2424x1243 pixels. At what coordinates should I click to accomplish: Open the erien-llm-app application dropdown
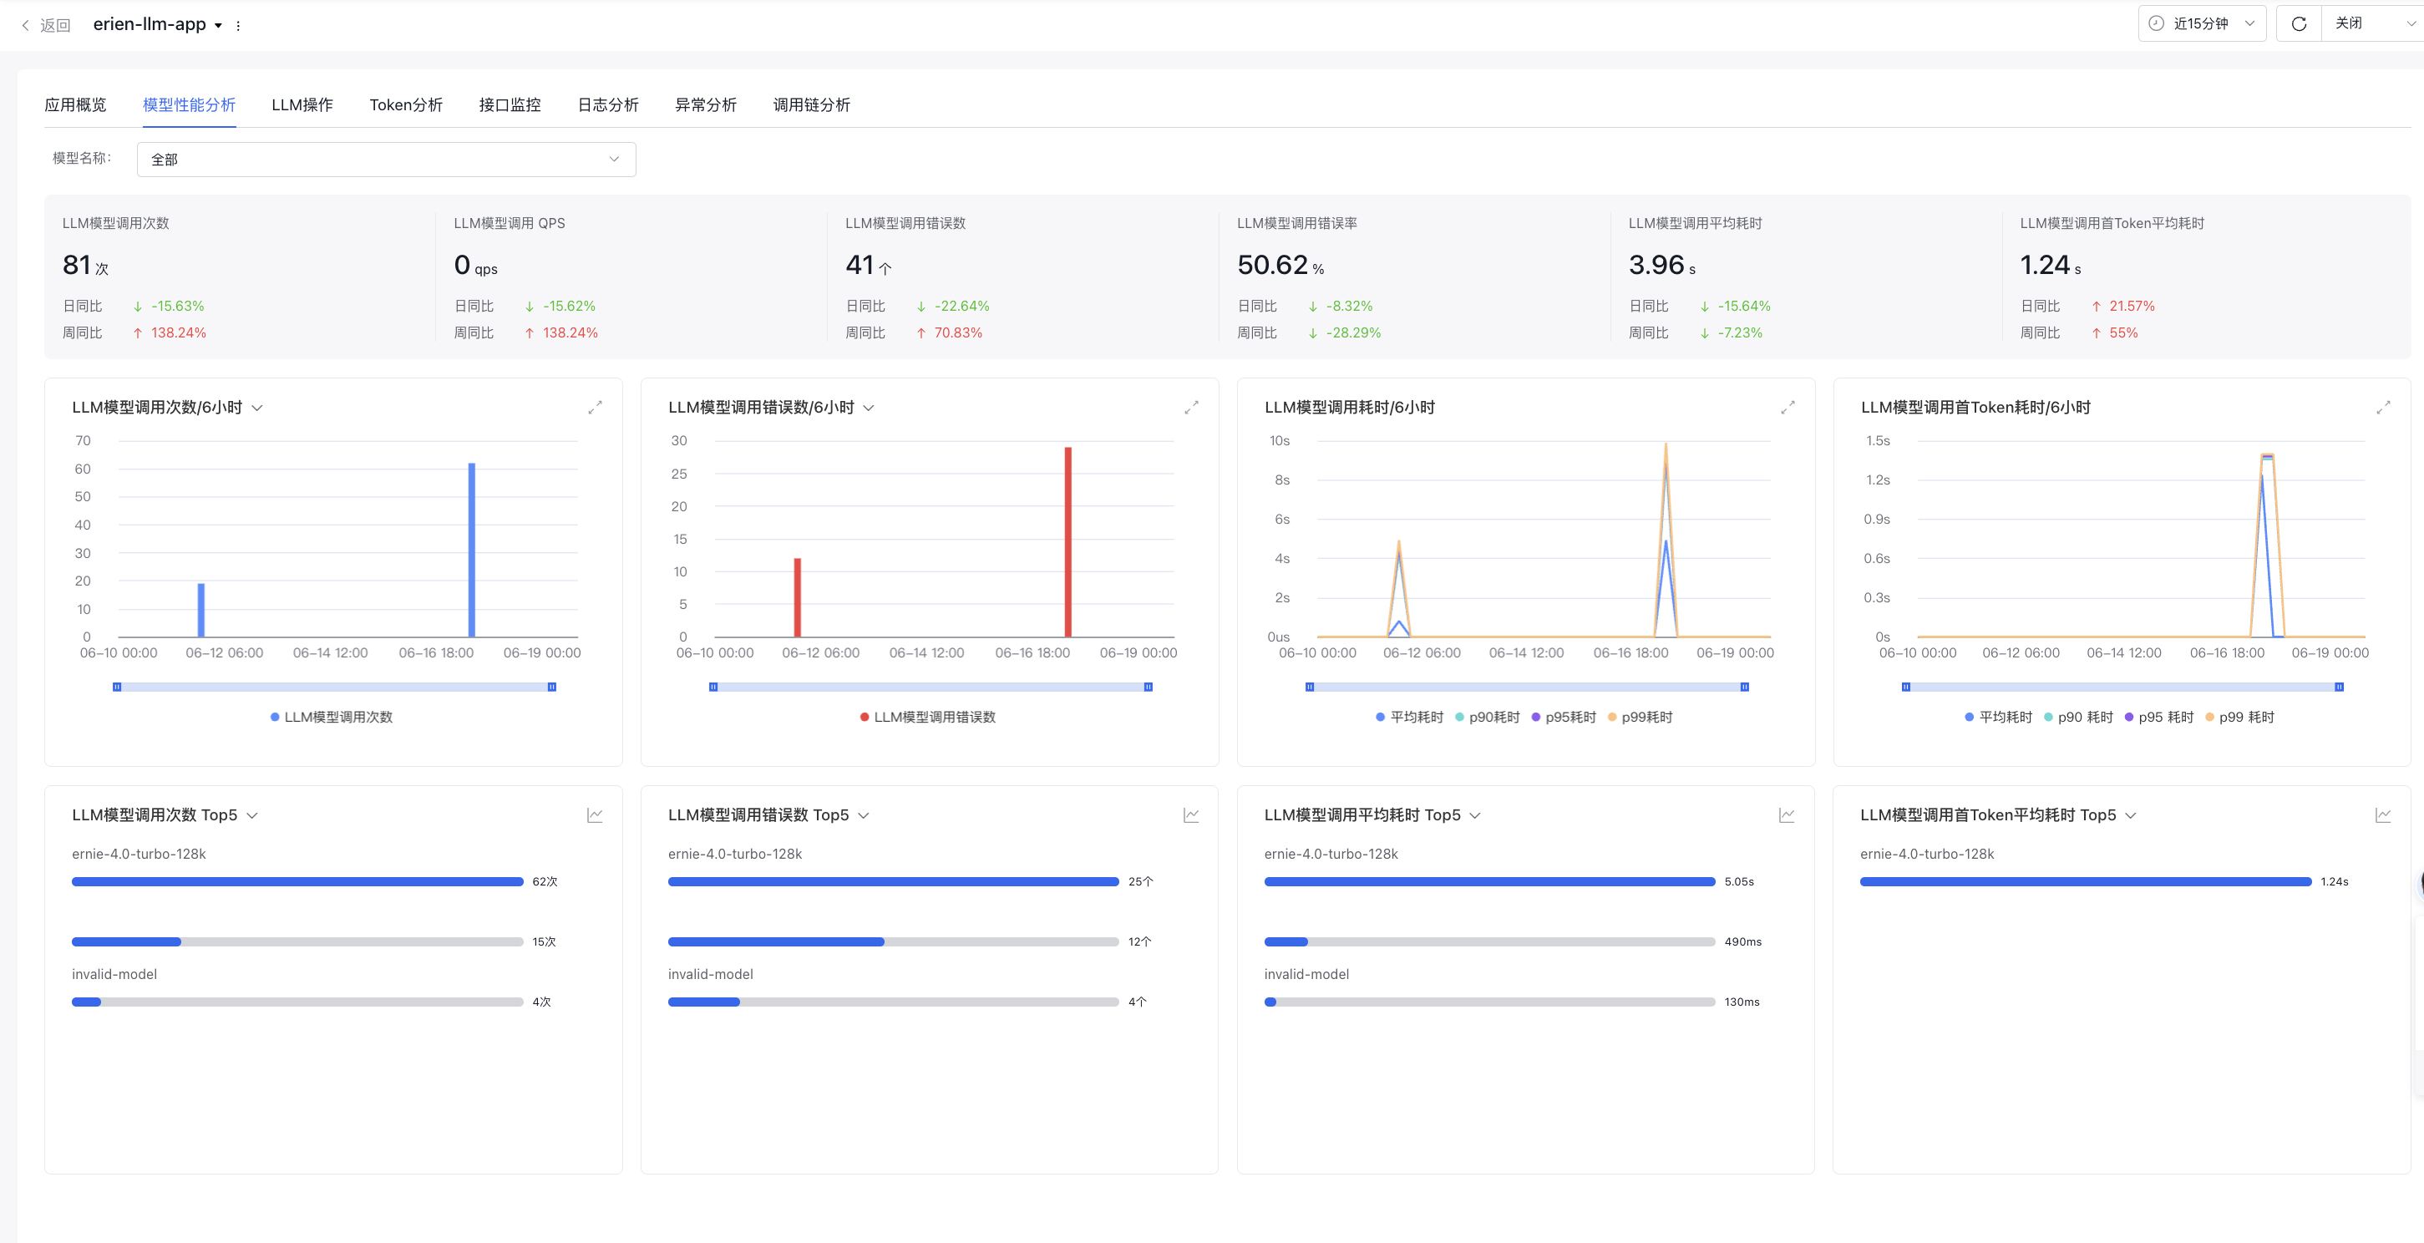tap(157, 24)
